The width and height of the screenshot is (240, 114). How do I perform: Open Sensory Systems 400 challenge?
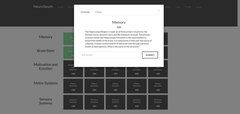(137, 102)
